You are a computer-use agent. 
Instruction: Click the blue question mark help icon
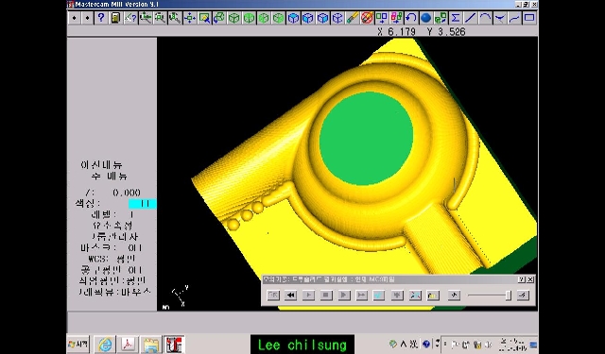click(x=101, y=18)
